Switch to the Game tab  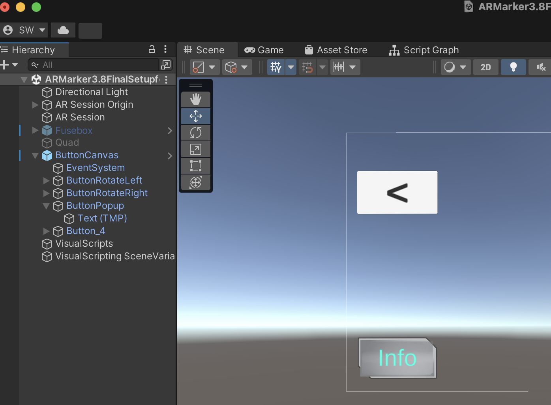264,50
